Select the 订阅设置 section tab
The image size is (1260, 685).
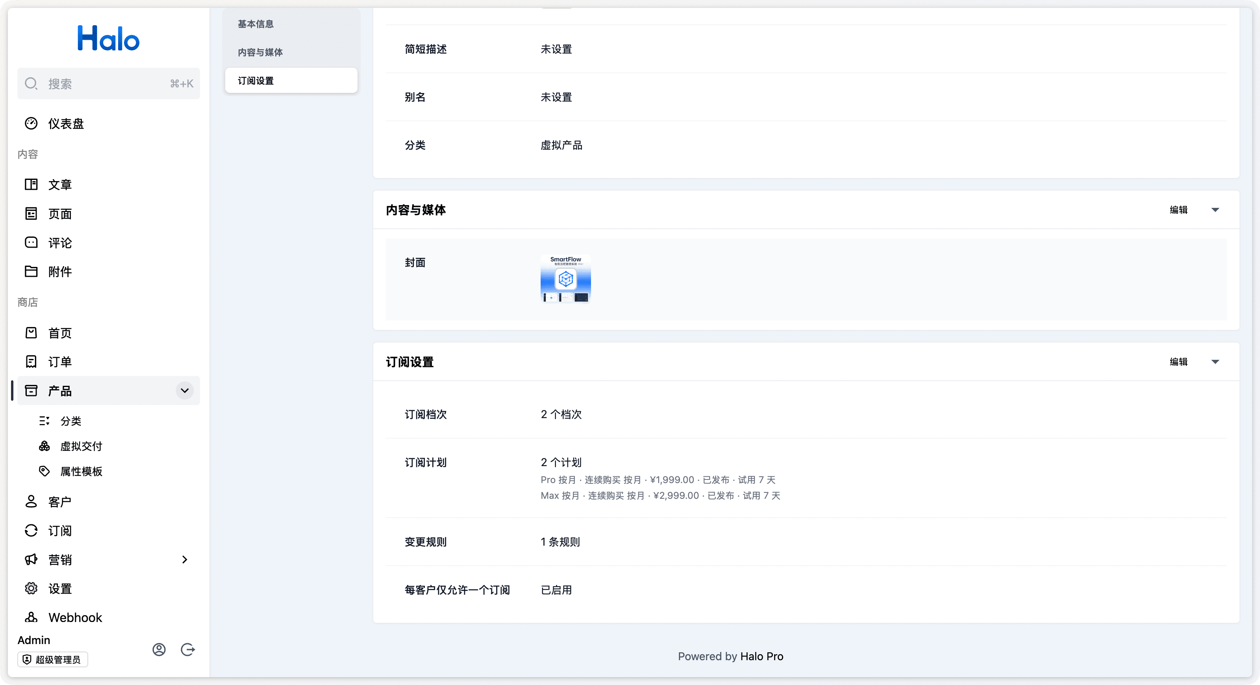point(291,81)
